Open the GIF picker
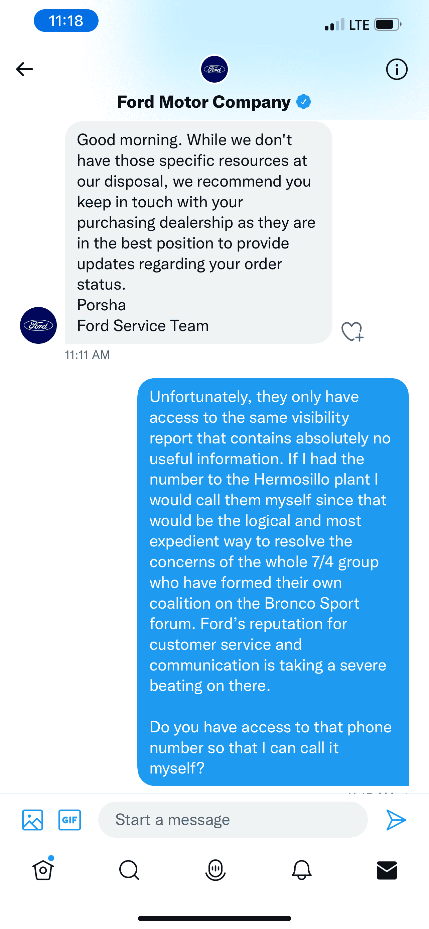This screenshot has height=929, width=429. pyautogui.click(x=69, y=820)
